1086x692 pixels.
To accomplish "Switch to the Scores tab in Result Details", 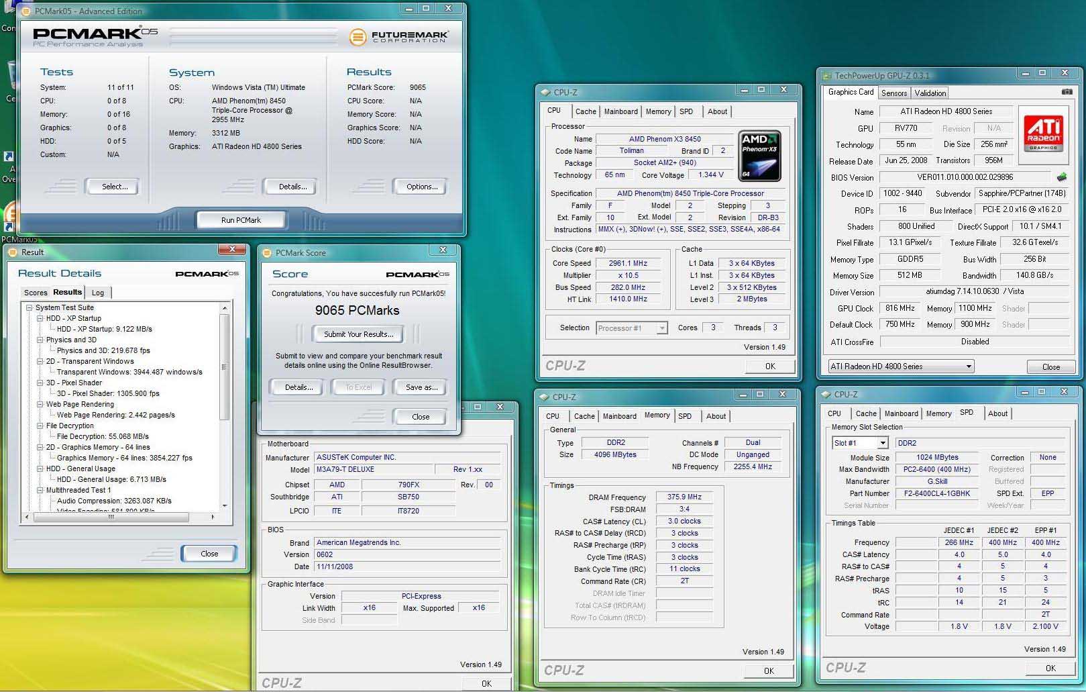I will tap(36, 293).
